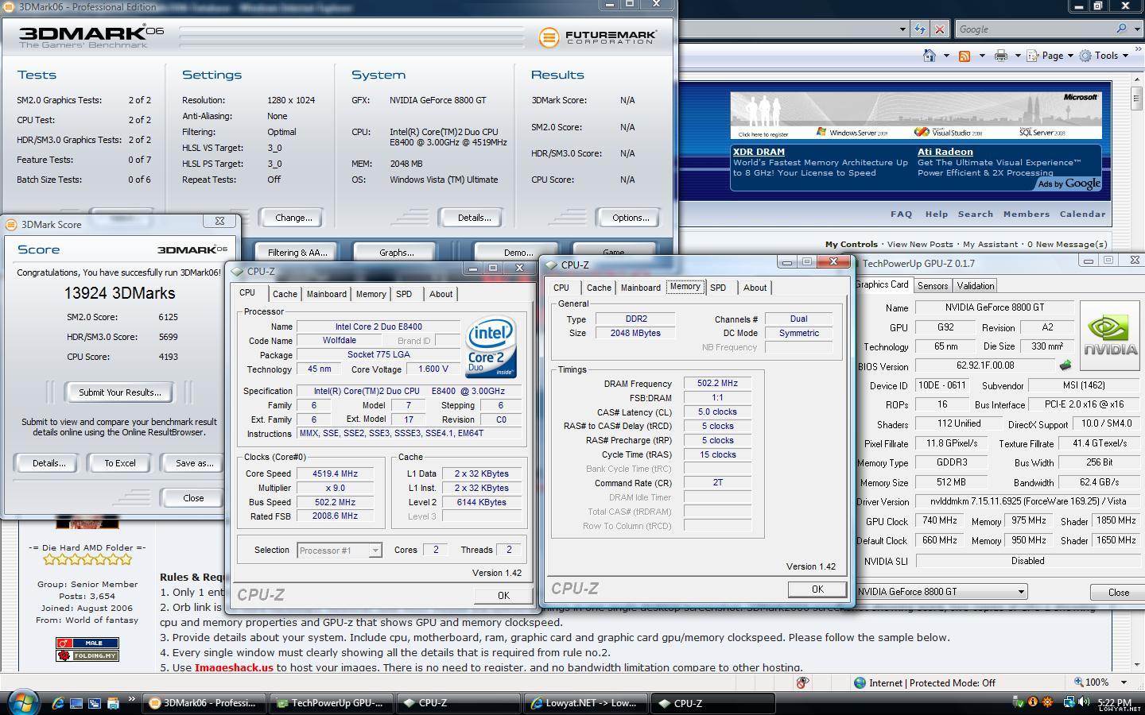Screen dimensions: 1145x715
Task: Expand the Google search provider dropdown
Action: (x=1135, y=29)
